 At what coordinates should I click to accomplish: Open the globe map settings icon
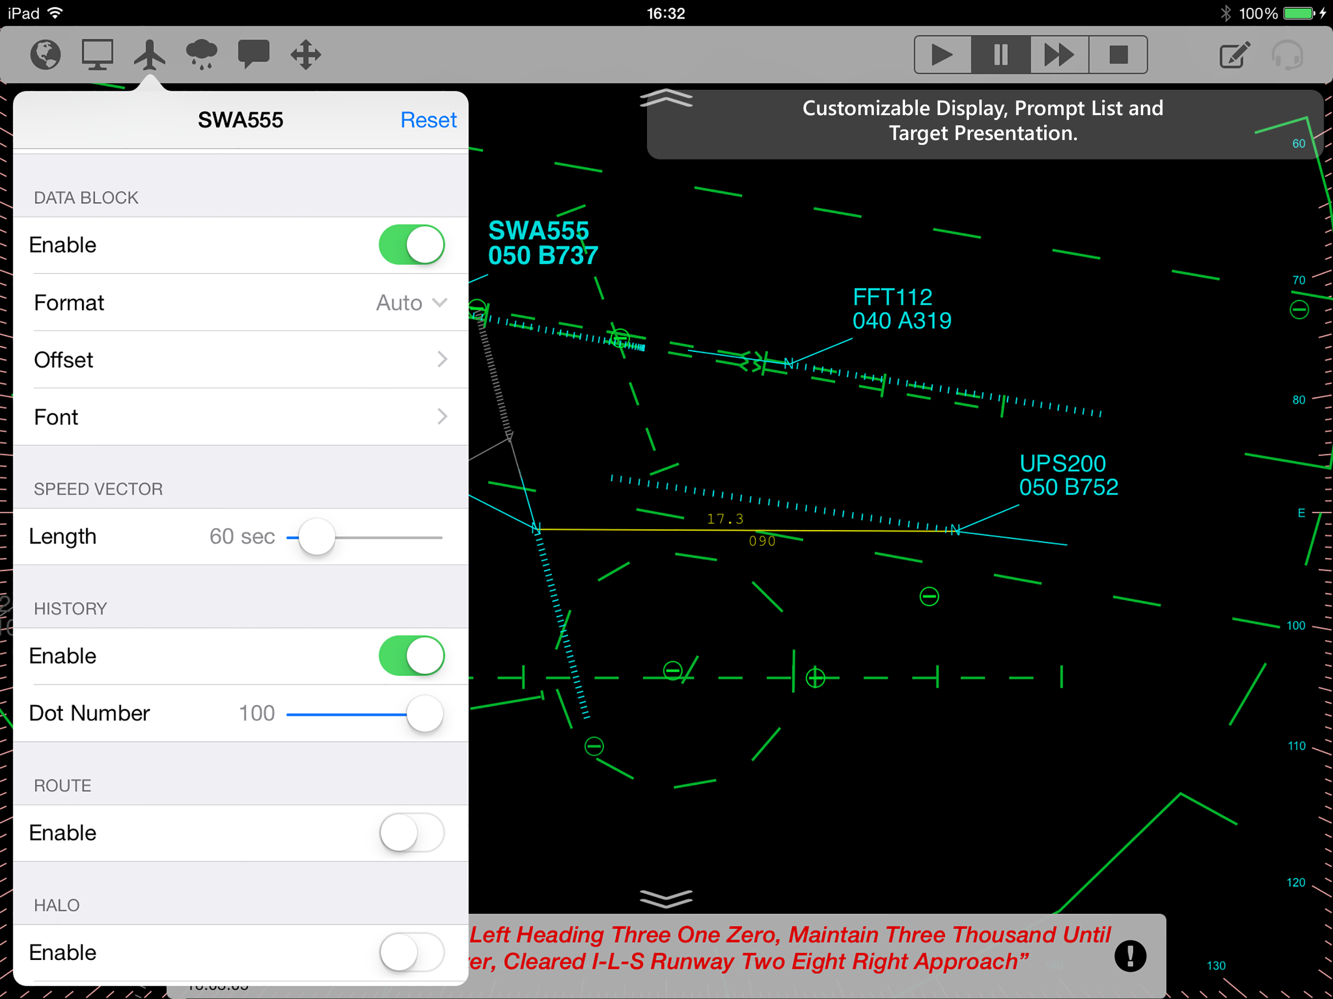(x=46, y=55)
